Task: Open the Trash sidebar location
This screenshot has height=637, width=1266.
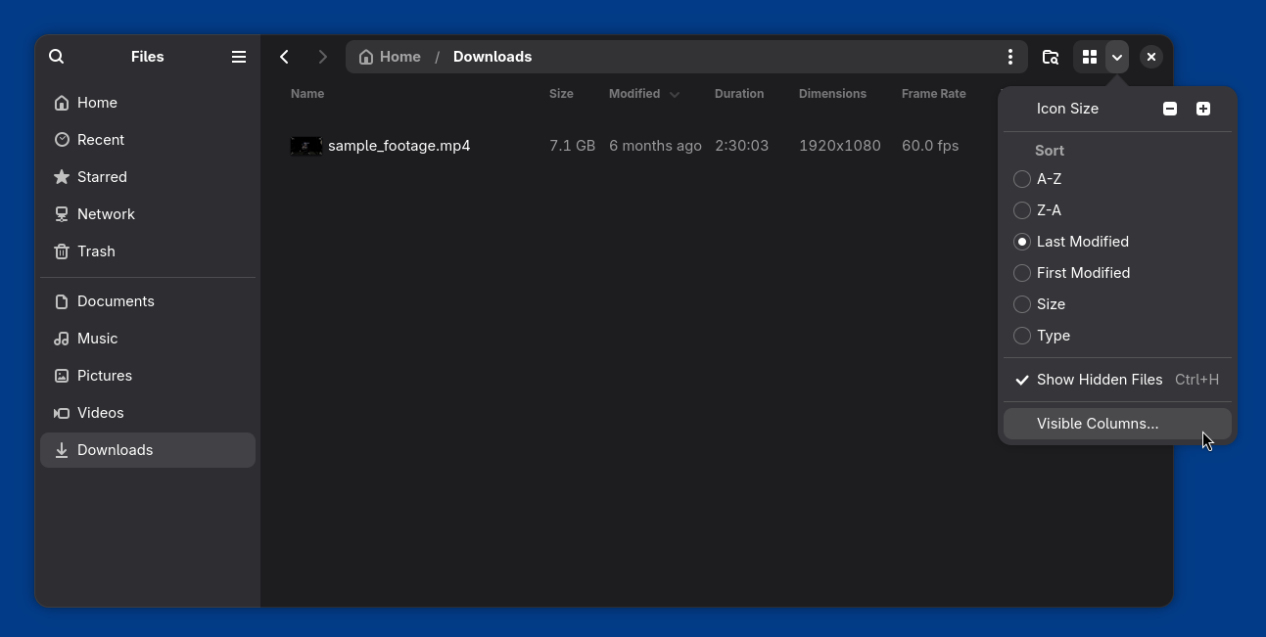Action: [x=96, y=251]
